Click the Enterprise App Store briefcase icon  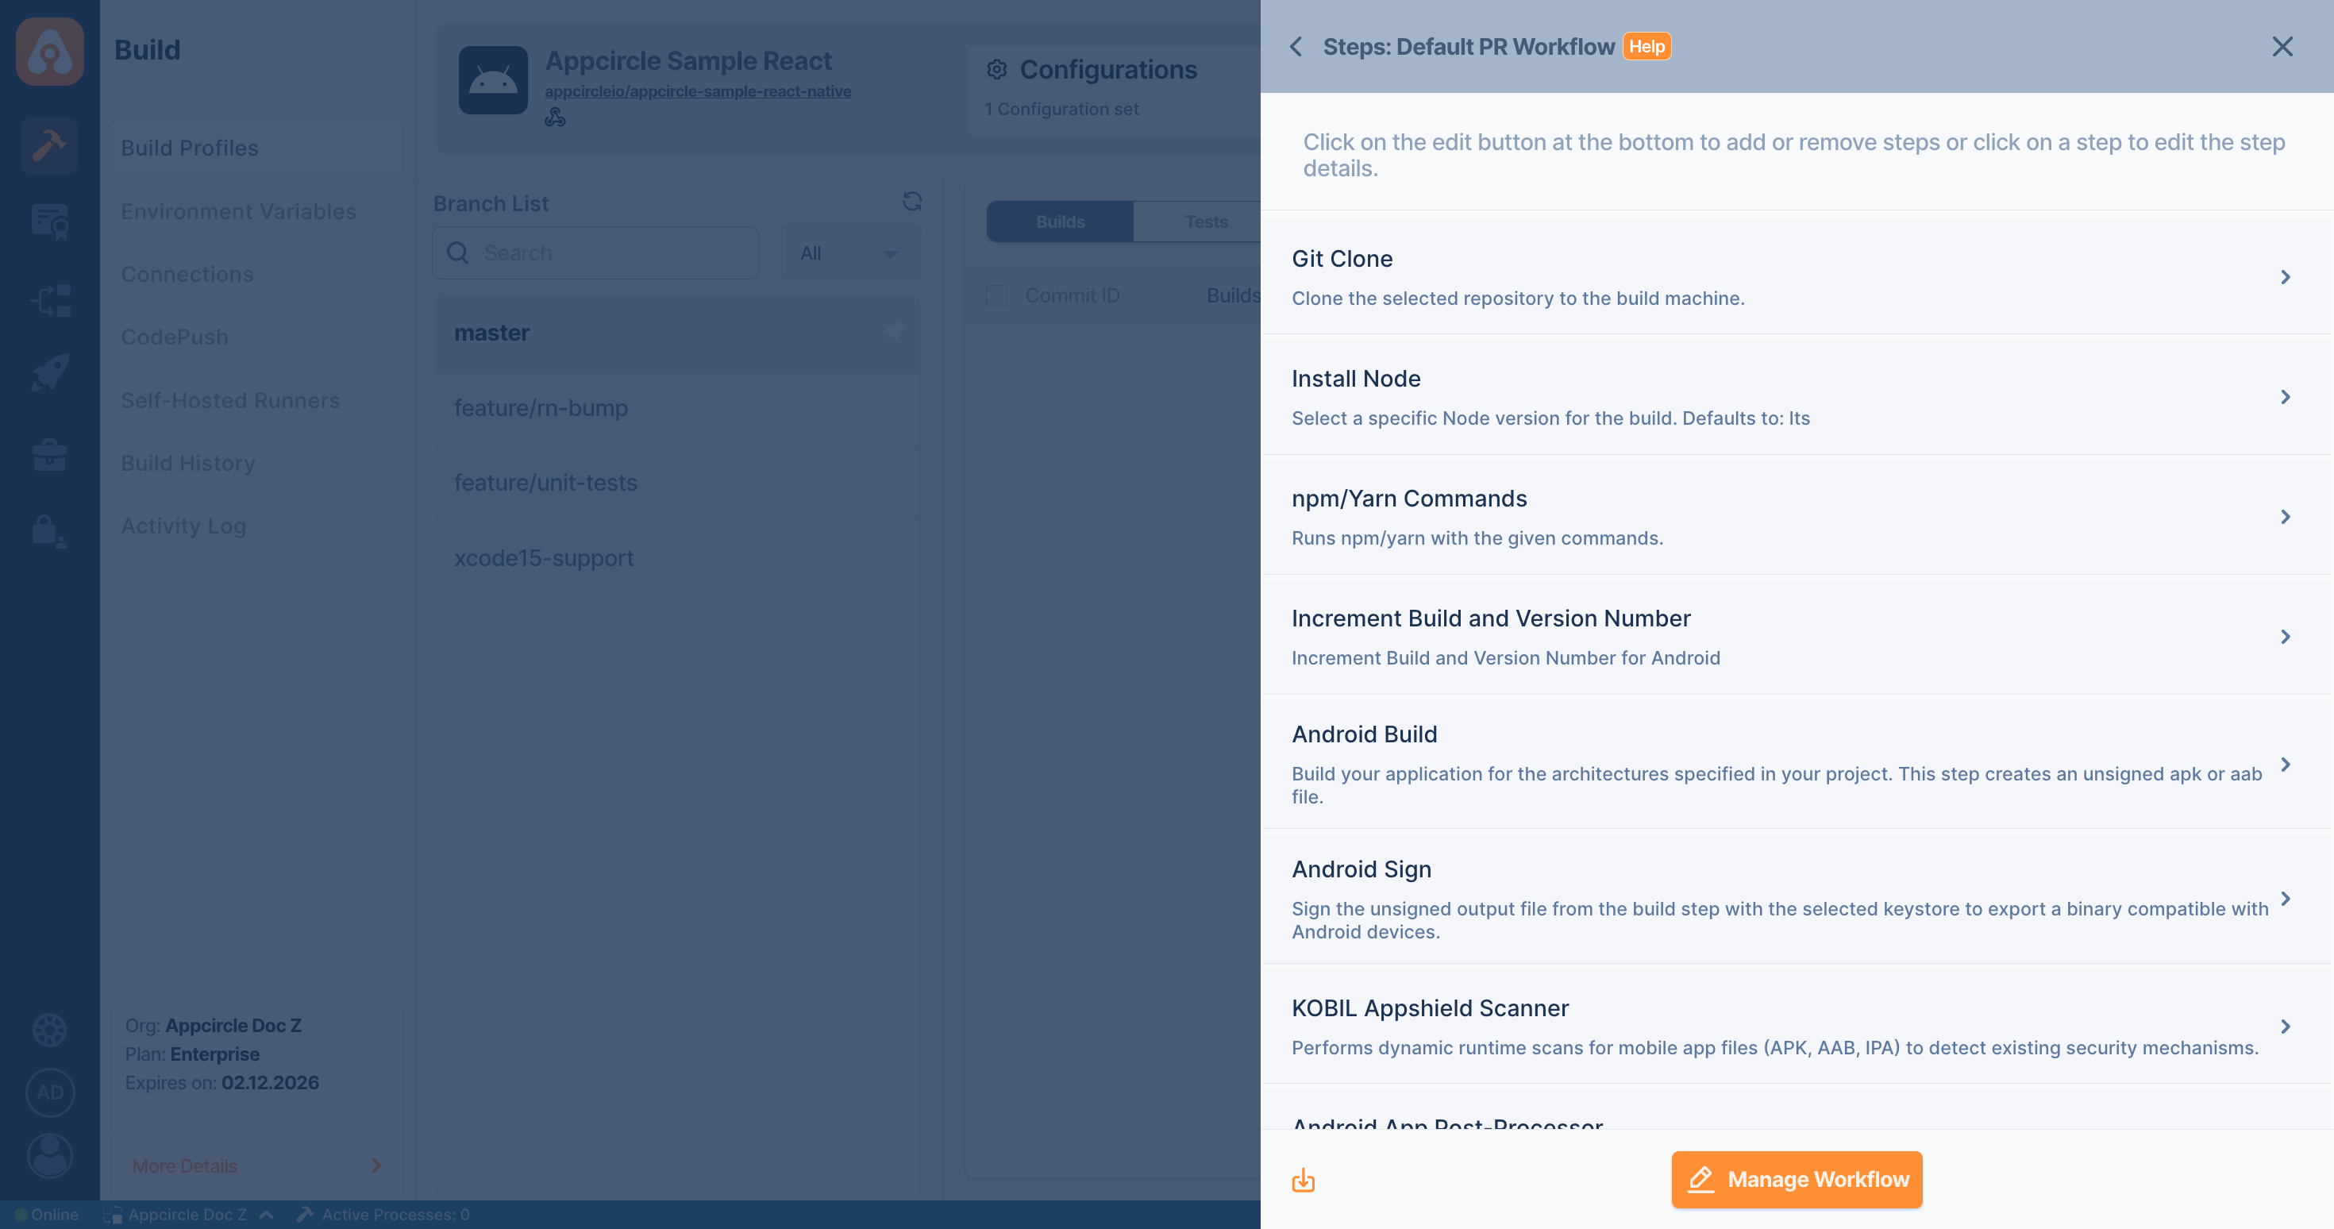49,453
